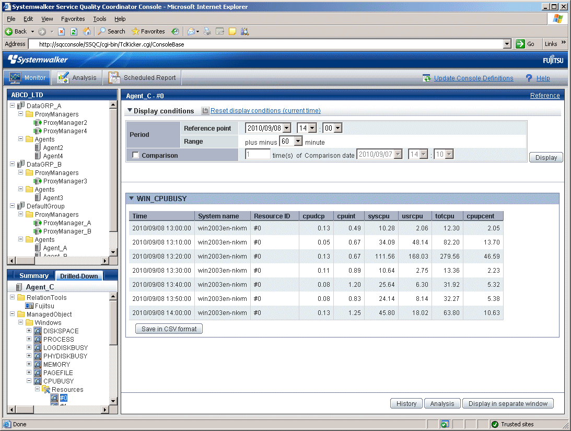The width and height of the screenshot is (571, 431).
Task: Click the 2010/09/08 13:20:00 row time
Action: (161, 257)
